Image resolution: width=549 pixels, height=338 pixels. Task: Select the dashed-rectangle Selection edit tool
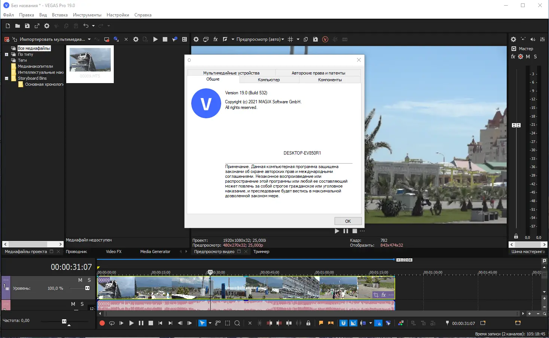tap(228, 323)
